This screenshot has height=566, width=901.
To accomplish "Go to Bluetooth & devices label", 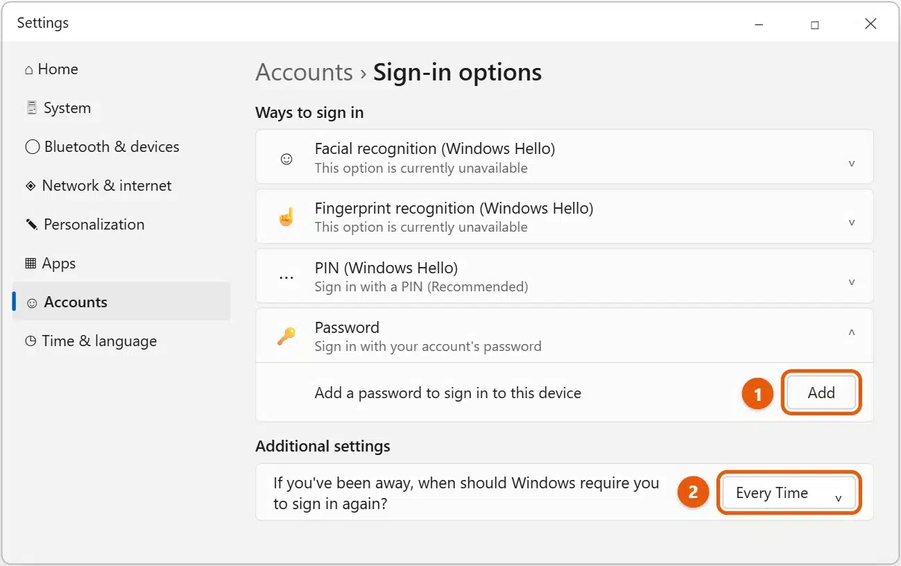I will click(x=112, y=147).
